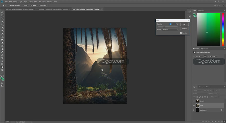Select the Pen tool
Screen dimensions: 226x123
[2, 55]
